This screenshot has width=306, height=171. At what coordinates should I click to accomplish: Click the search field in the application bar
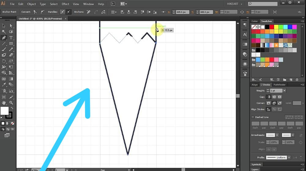263,4
